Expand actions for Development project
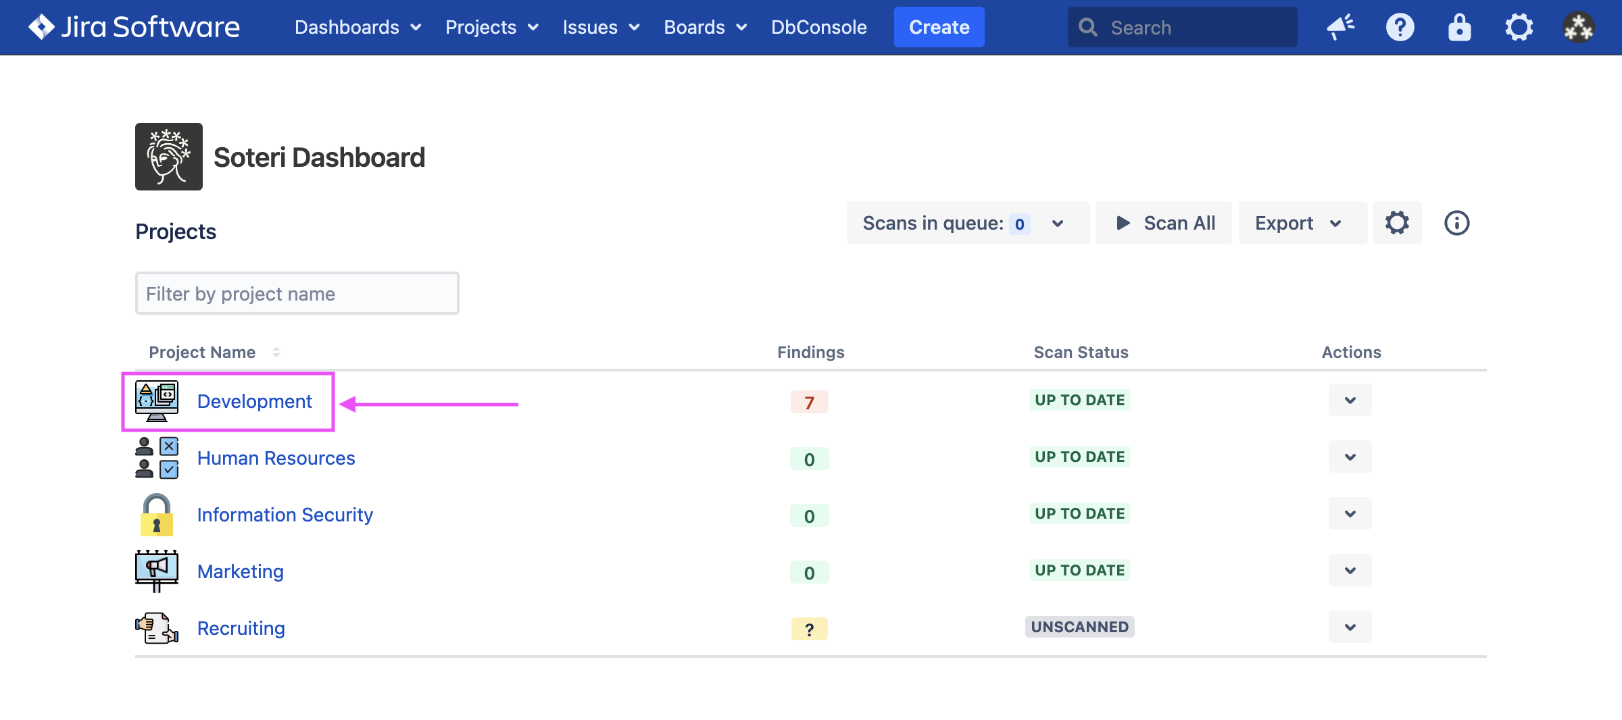This screenshot has width=1622, height=720. click(1350, 401)
